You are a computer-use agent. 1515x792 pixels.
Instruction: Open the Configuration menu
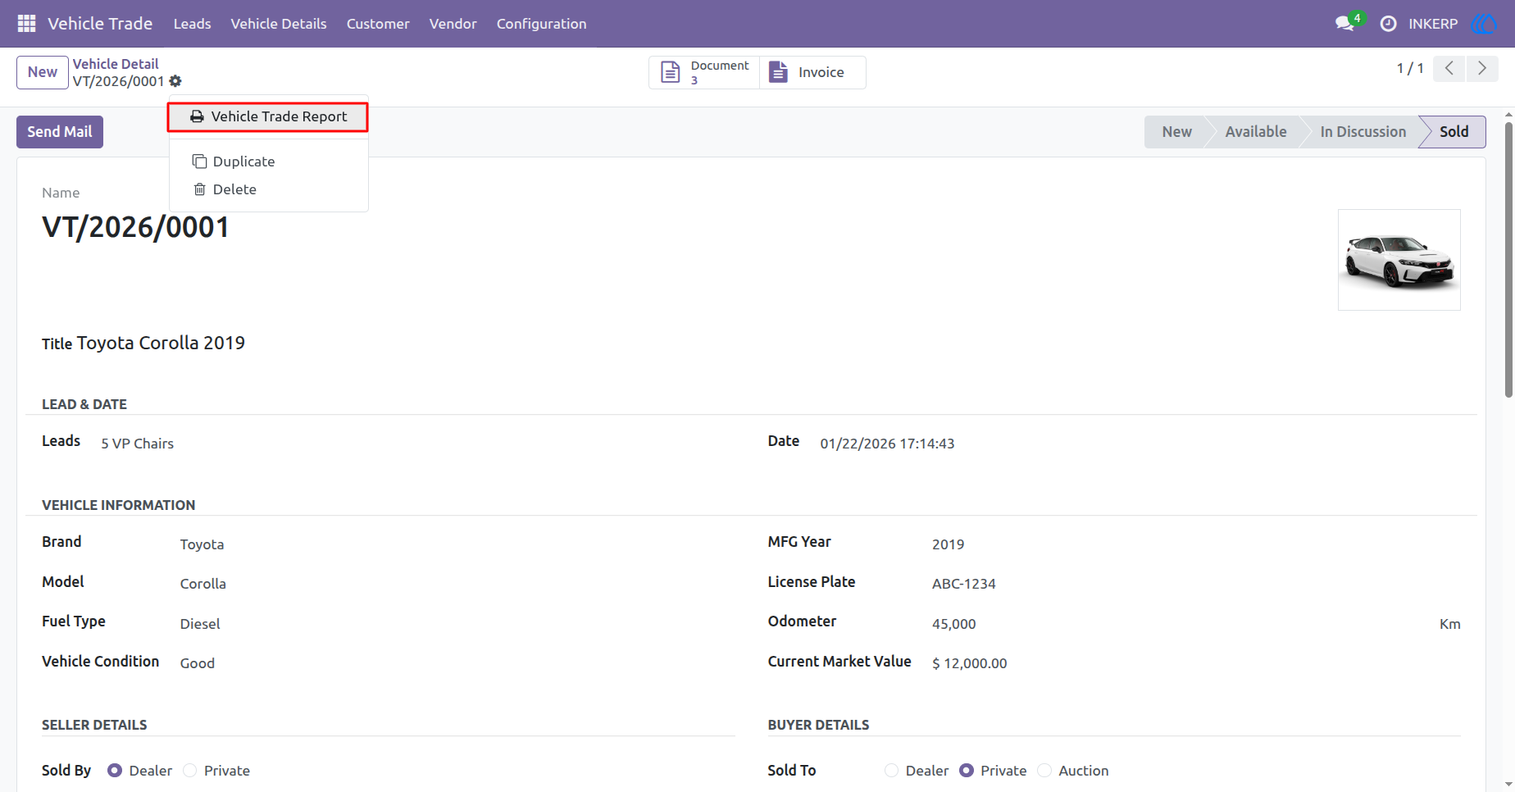(x=541, y=24)
